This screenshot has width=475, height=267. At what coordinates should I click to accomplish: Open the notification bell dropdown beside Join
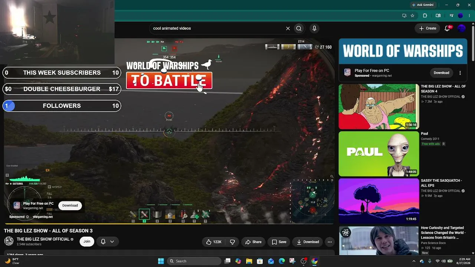pyautogui.click(x=107, y=241)
